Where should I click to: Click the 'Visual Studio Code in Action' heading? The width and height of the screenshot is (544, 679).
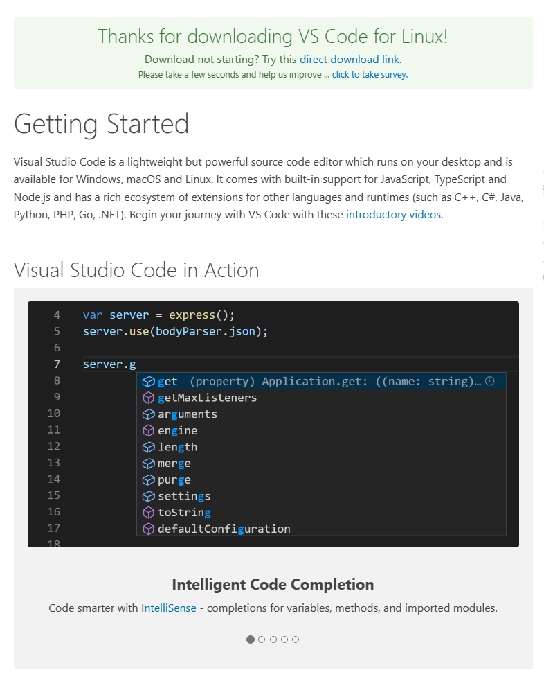[136, 270]
